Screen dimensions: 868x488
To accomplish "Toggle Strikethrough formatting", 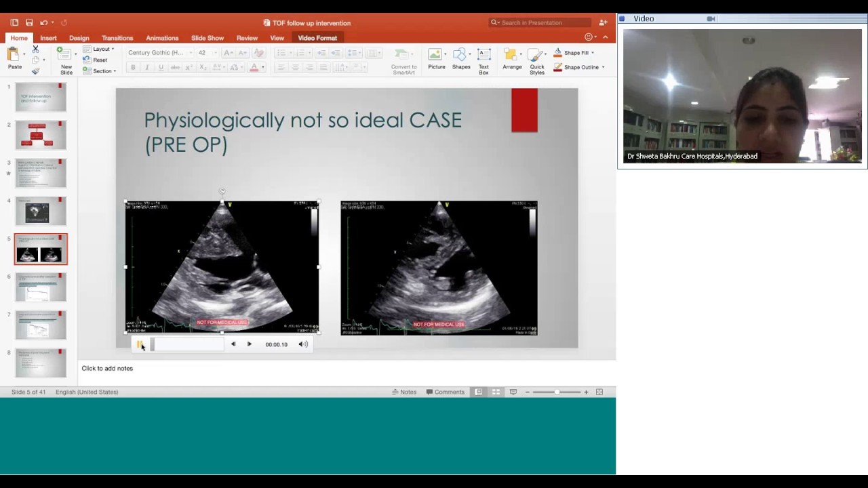I will pyautogui.click(x=175, y=67).
